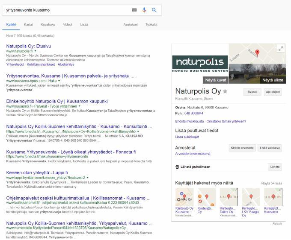Start voice search with the microphone icon
The image size is (291, 240).
tap(144, 10)
